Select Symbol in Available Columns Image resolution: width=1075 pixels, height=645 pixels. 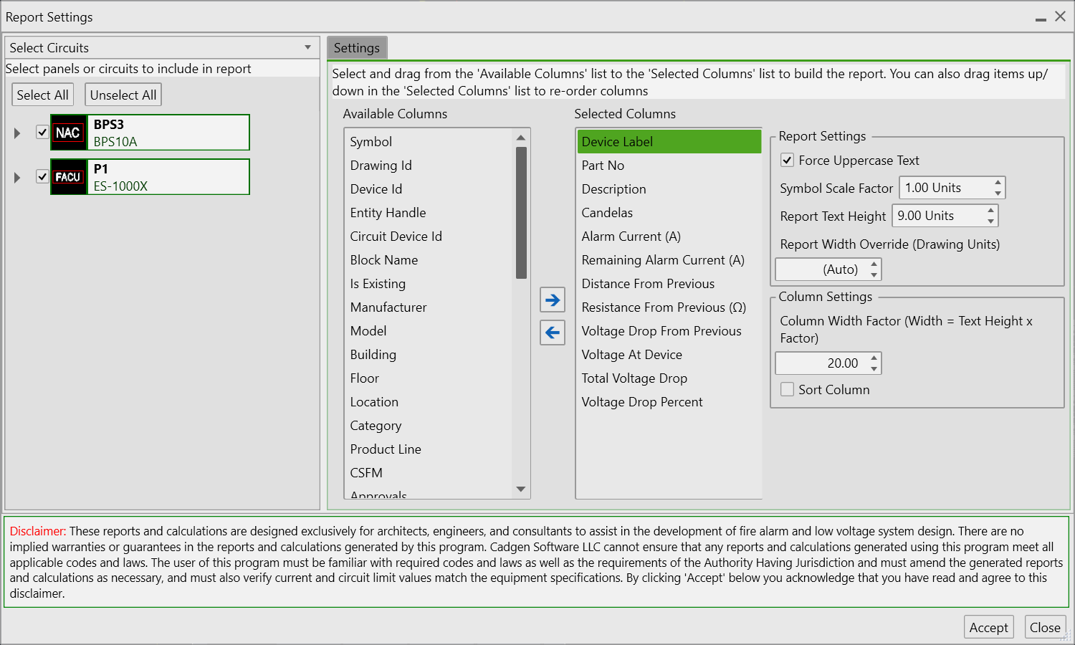point(429,142)
